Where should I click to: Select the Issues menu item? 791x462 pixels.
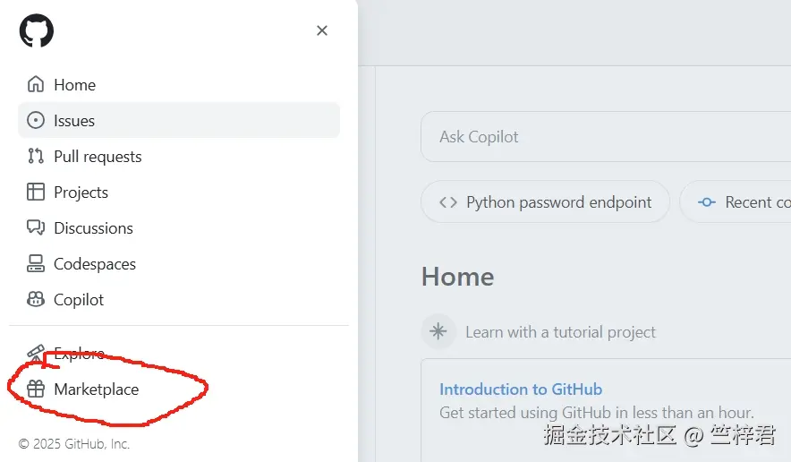click(x=74, y=121)
